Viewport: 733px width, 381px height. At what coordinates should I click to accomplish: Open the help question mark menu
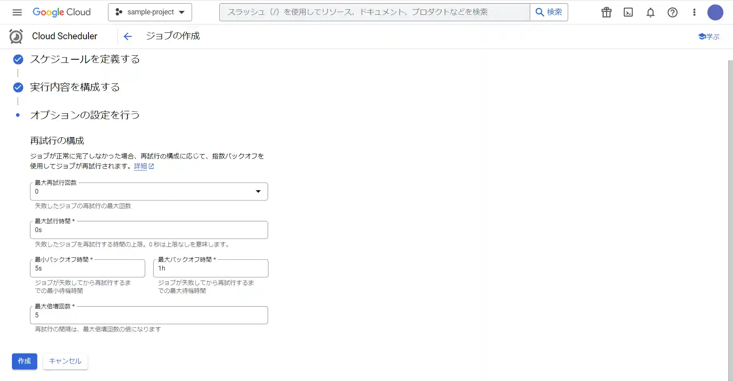click(x=673, y=12)
